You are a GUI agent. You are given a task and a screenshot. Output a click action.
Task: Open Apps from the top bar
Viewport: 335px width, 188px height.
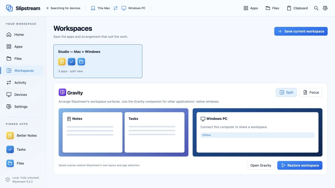(251, 8)
